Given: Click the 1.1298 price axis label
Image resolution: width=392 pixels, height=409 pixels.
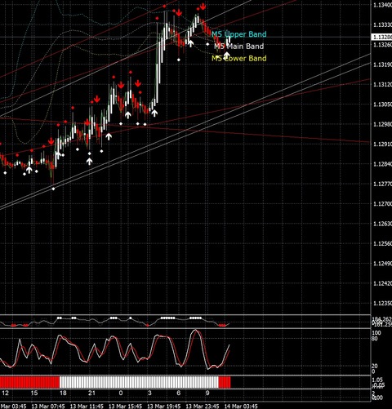Looking at the screenshot, I should pos(382,124).
